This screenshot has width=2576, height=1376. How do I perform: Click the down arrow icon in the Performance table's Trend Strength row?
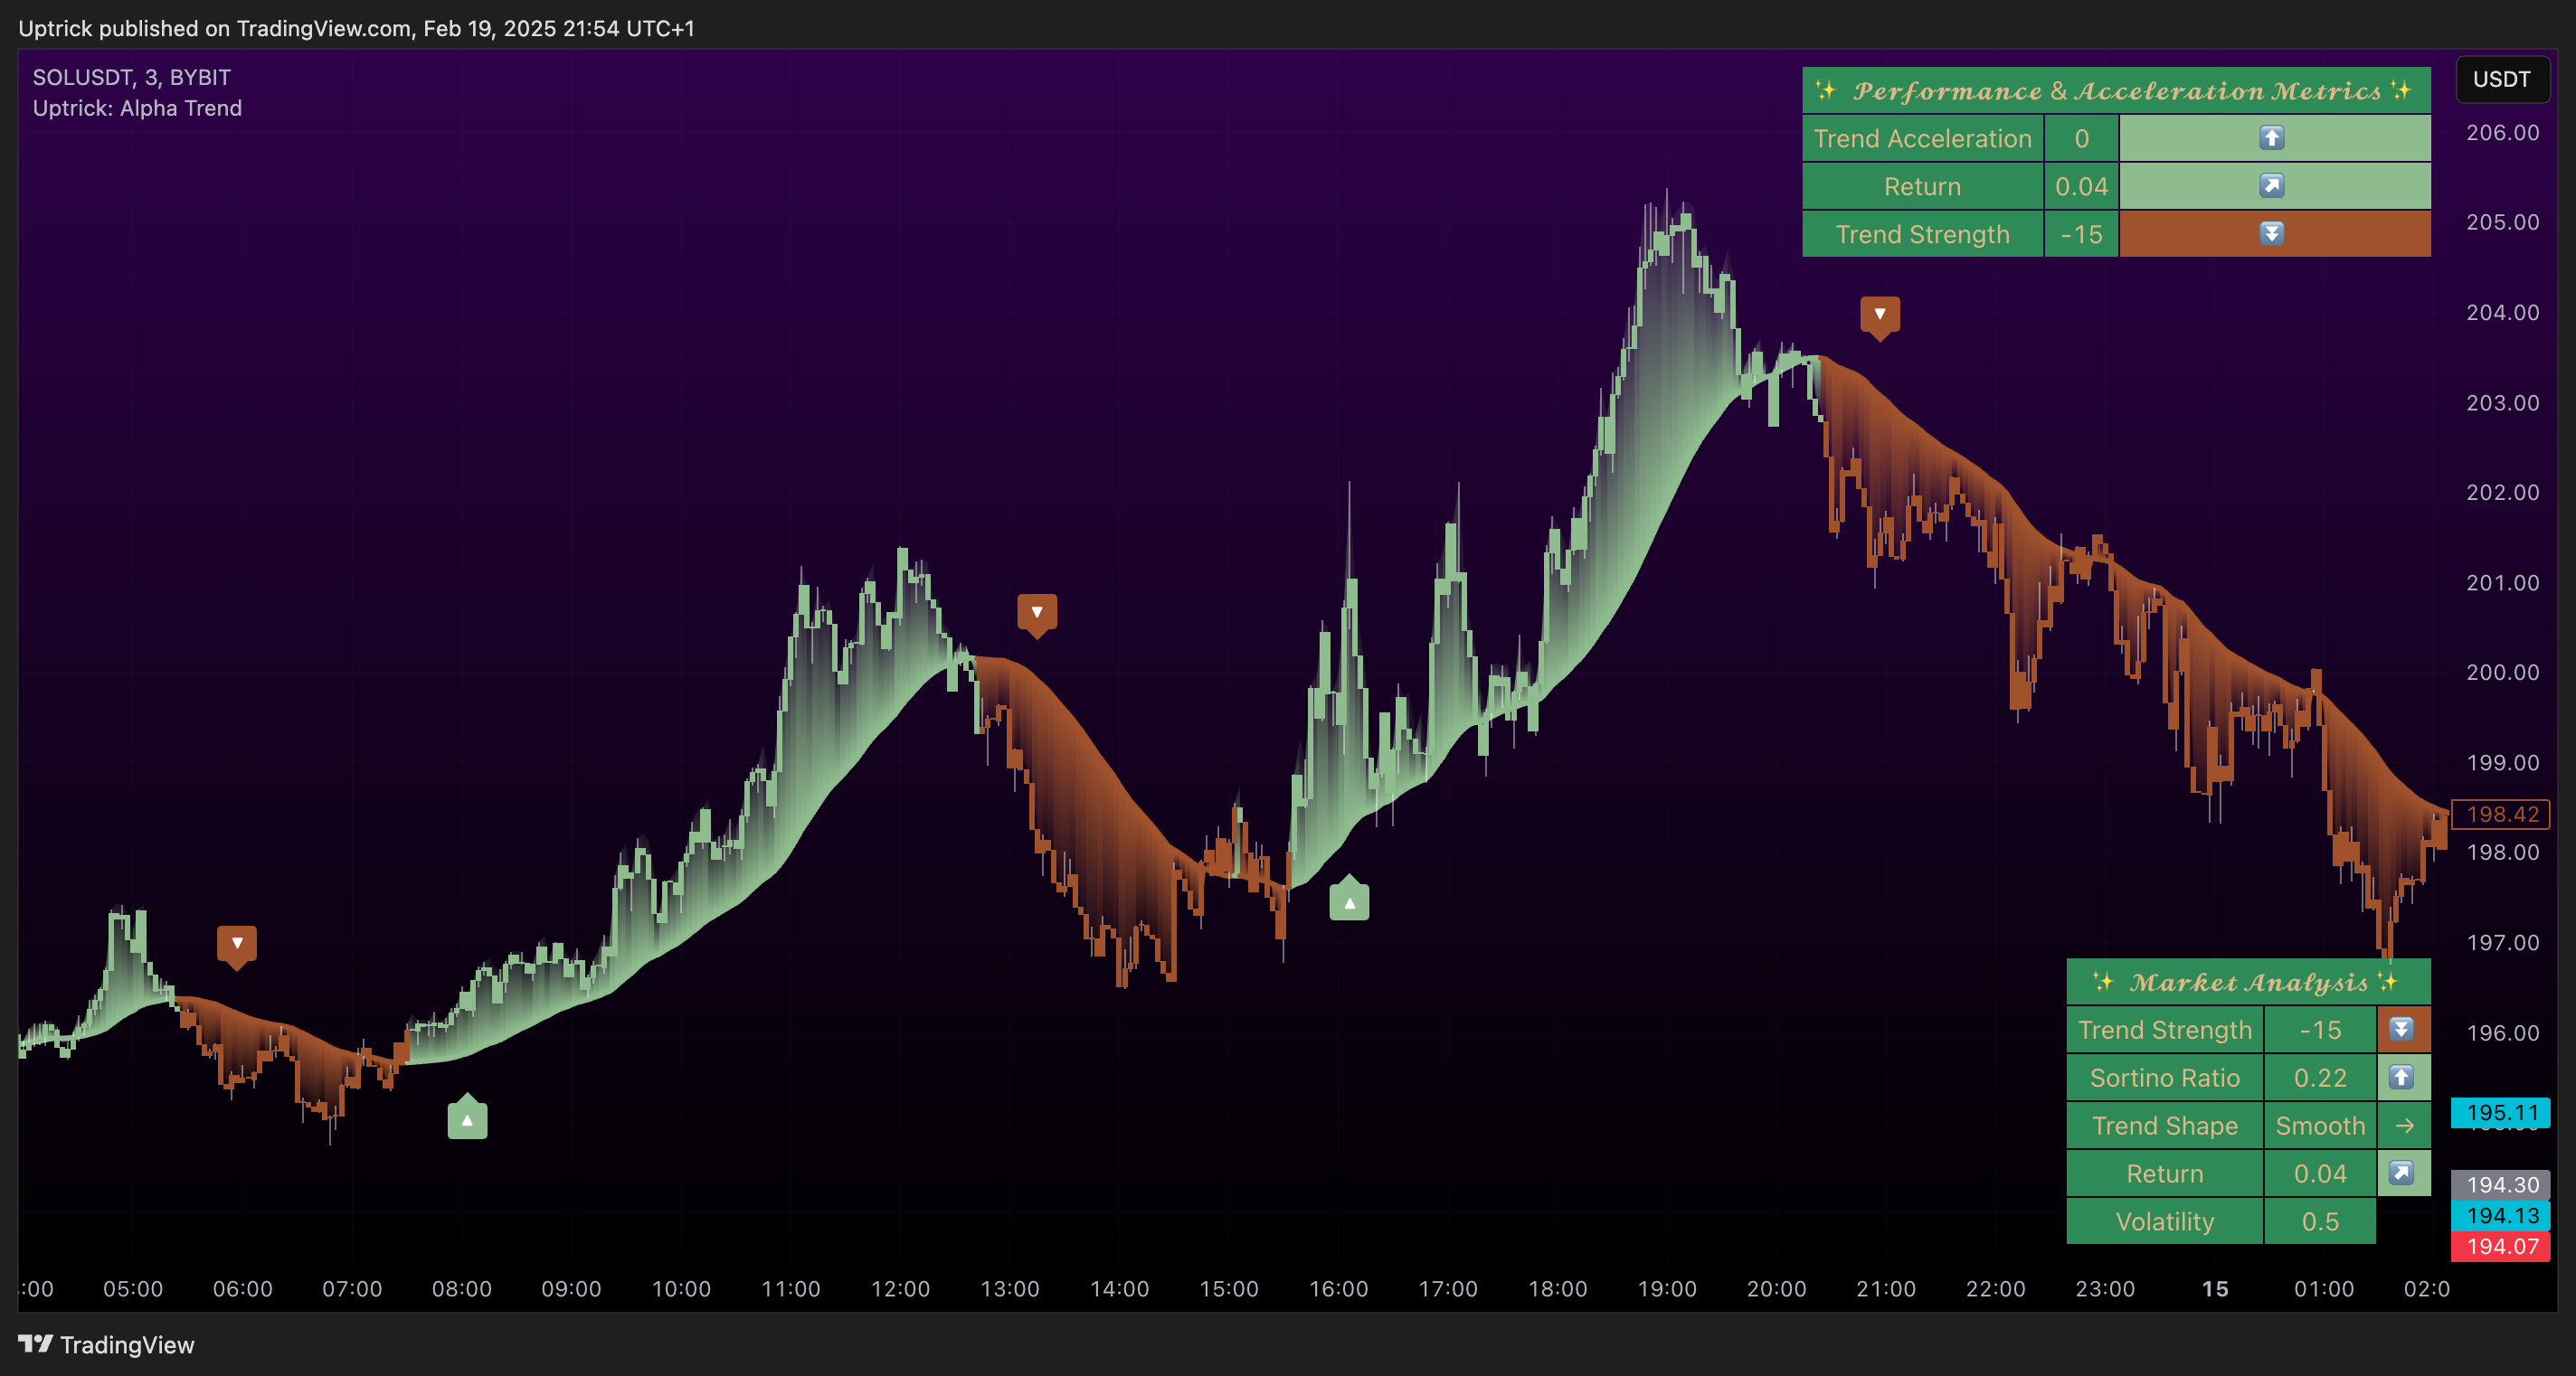coord(2272,234)
